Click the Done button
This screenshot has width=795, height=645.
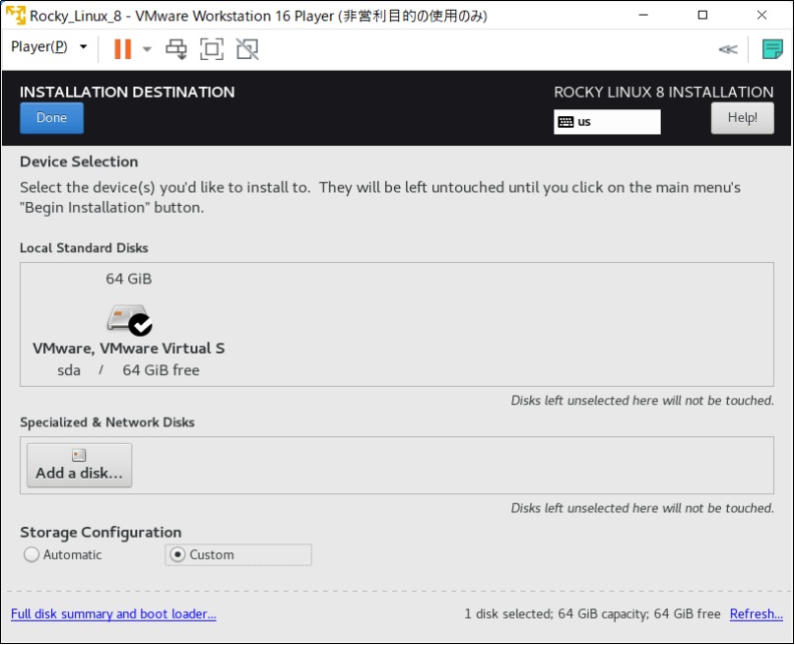pyautogui.click(x=51, y=117)
